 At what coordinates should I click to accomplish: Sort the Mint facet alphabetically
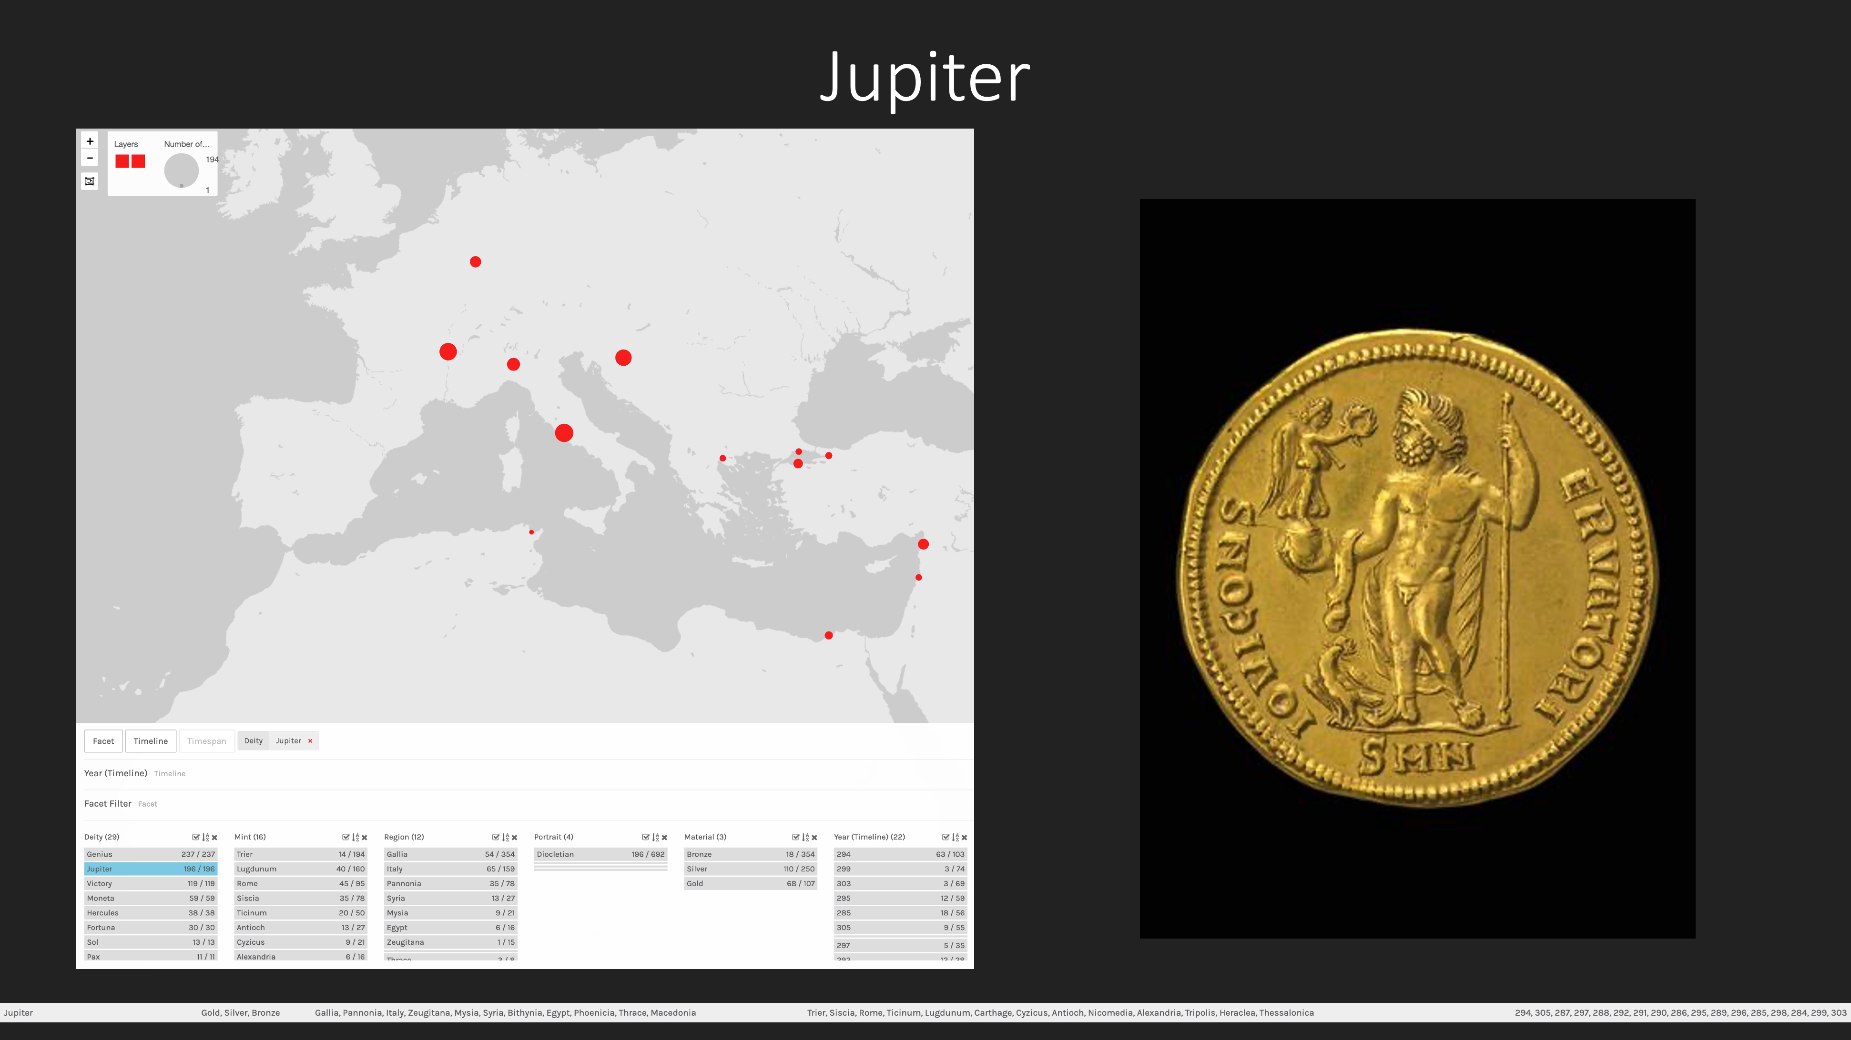click(x=355, y=838)
